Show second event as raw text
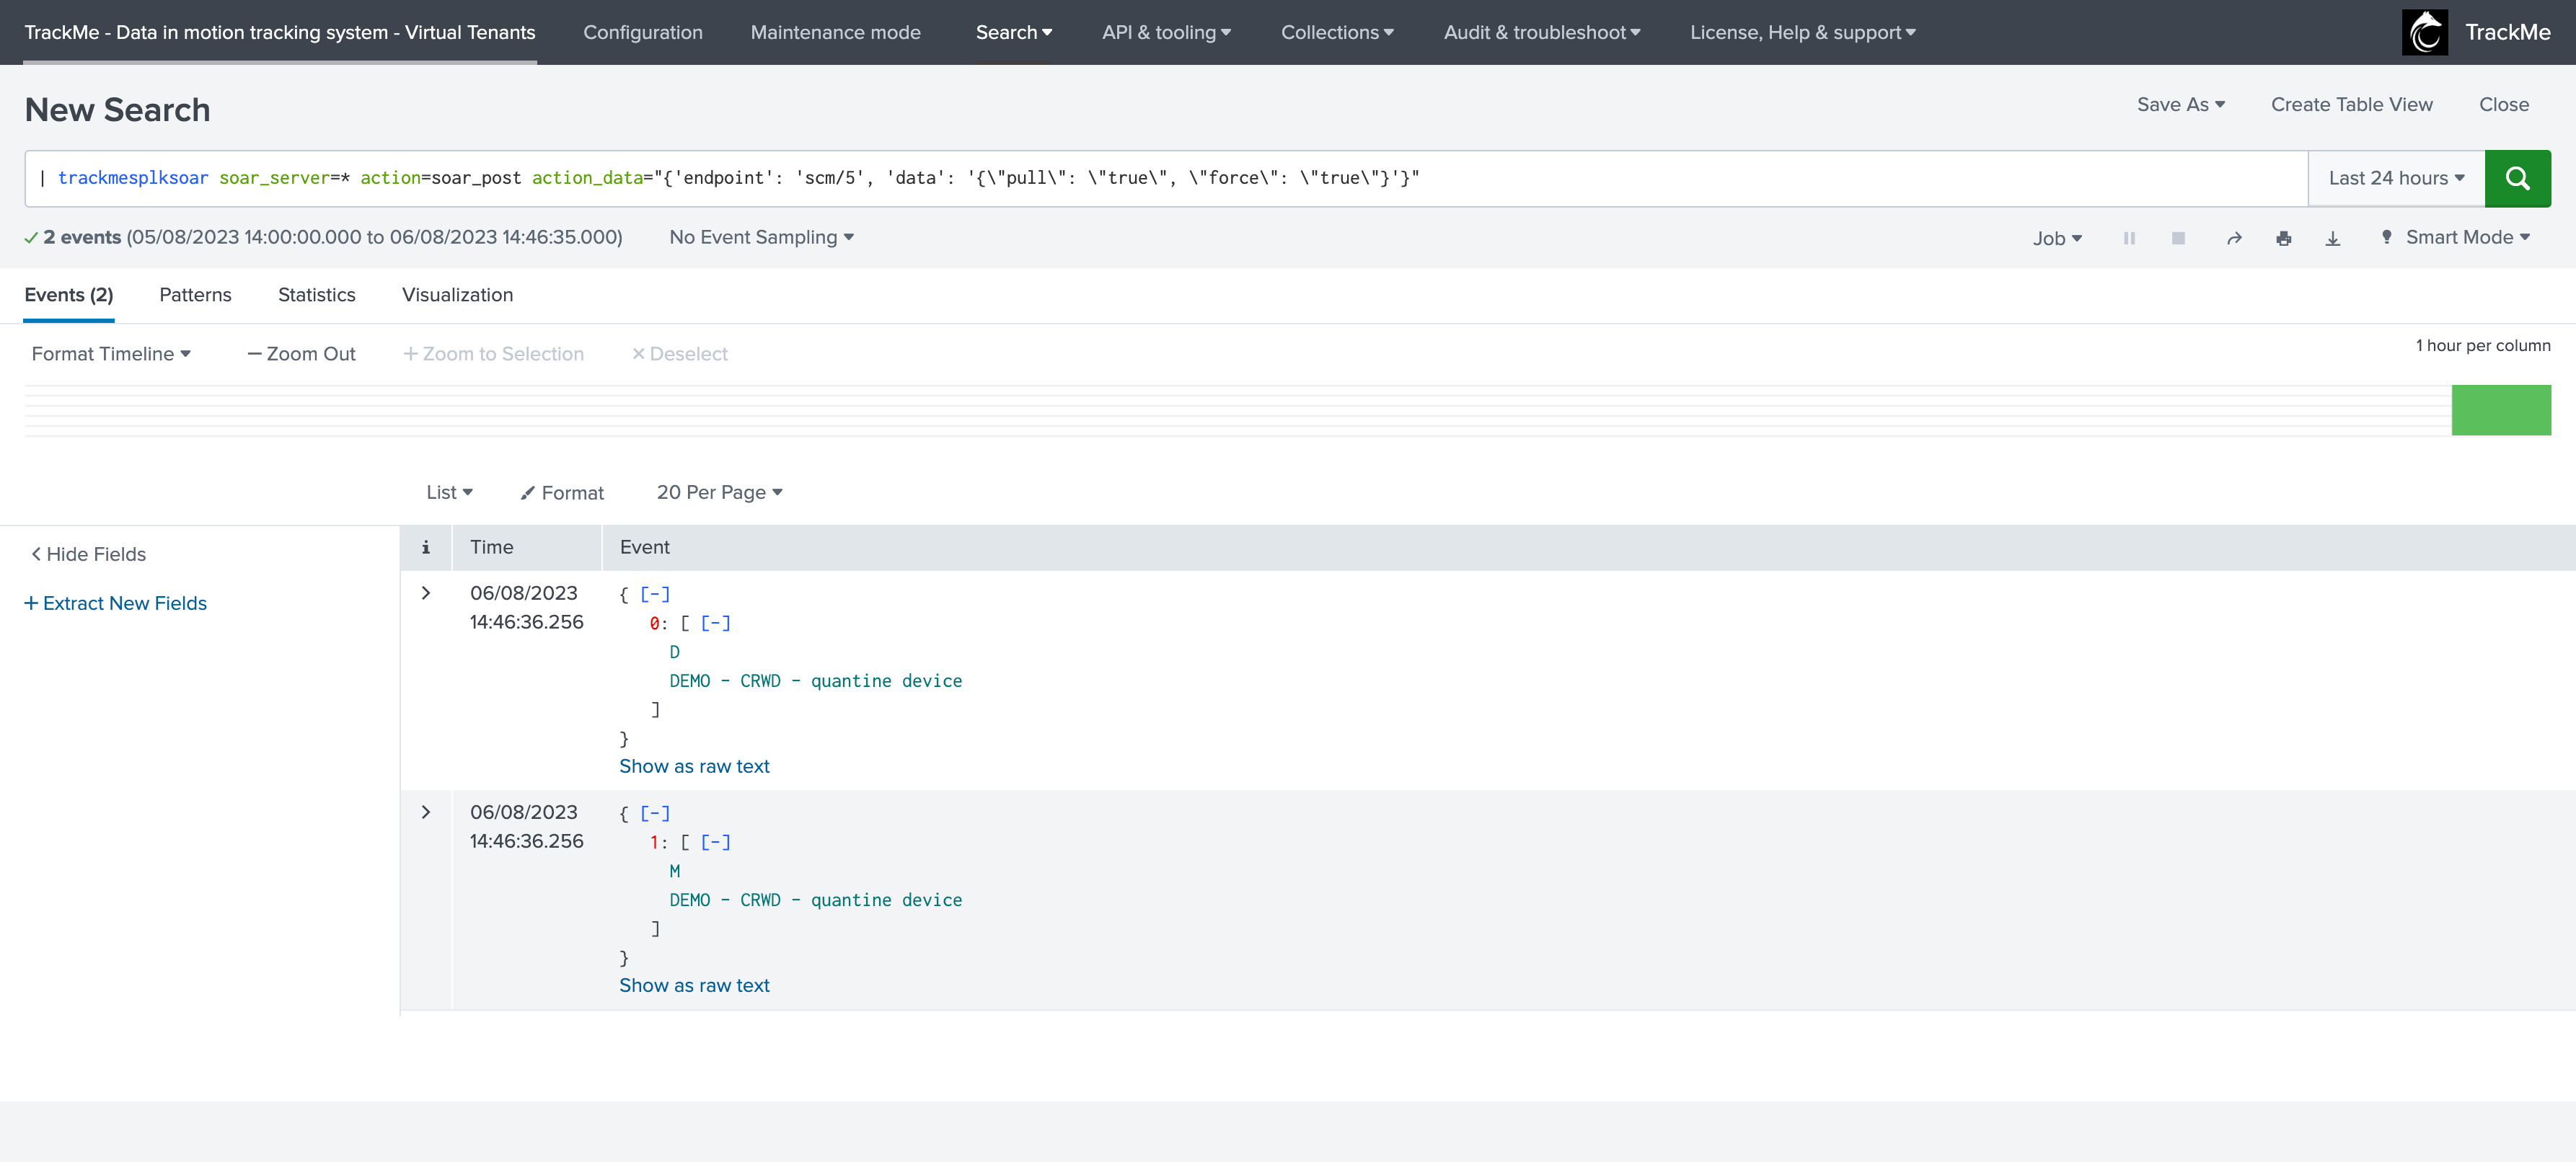 694,985
